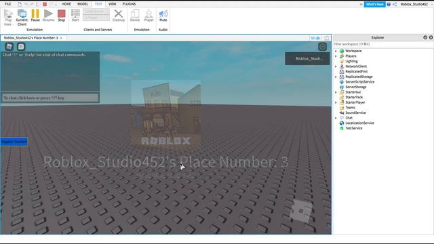Open Device emulation

tap(135, 15)
